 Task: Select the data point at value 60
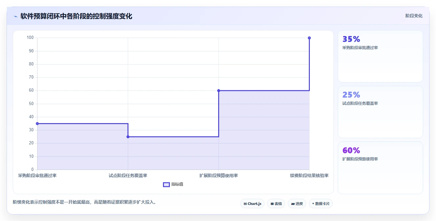click(x=218, y=90)
